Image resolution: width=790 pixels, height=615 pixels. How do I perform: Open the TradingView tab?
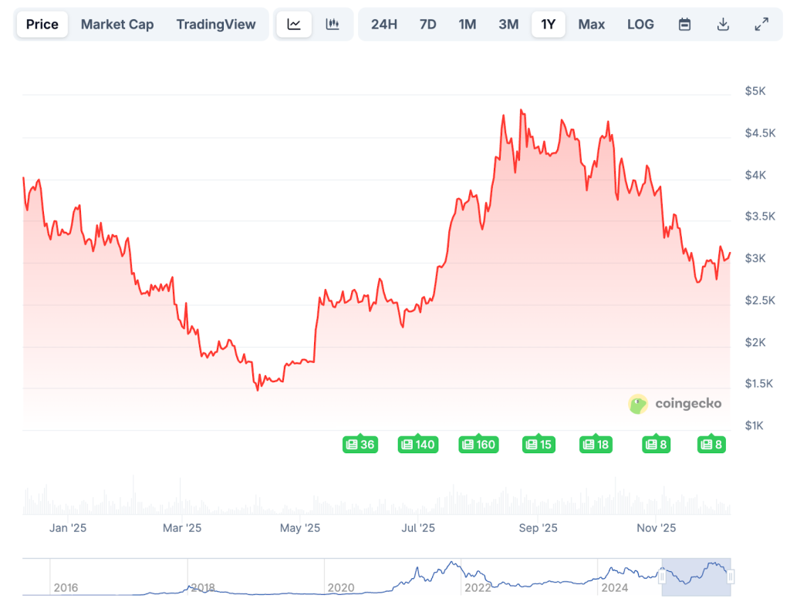pyautogui.click(x=216, y=24)
